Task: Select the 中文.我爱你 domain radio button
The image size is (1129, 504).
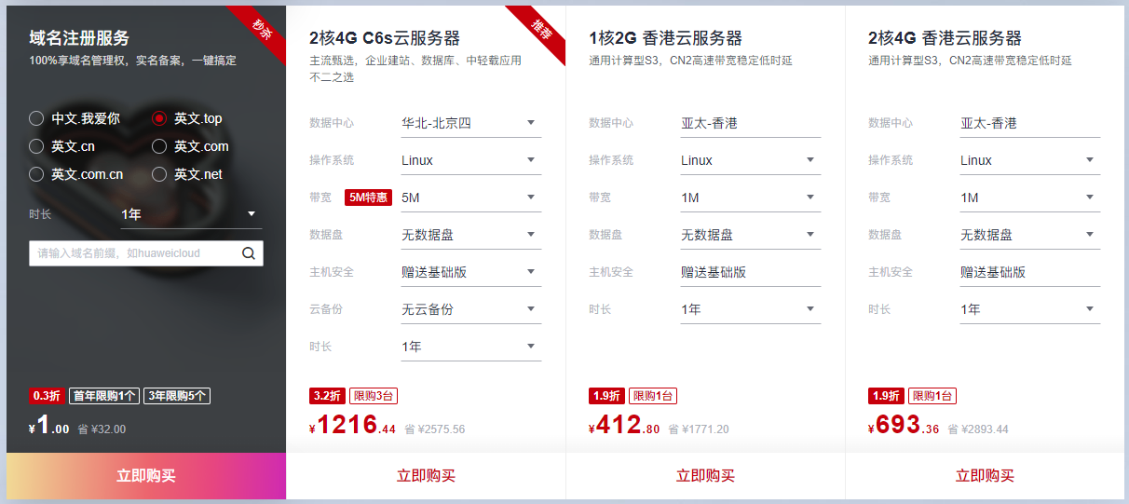Action: tap(36, 118)
